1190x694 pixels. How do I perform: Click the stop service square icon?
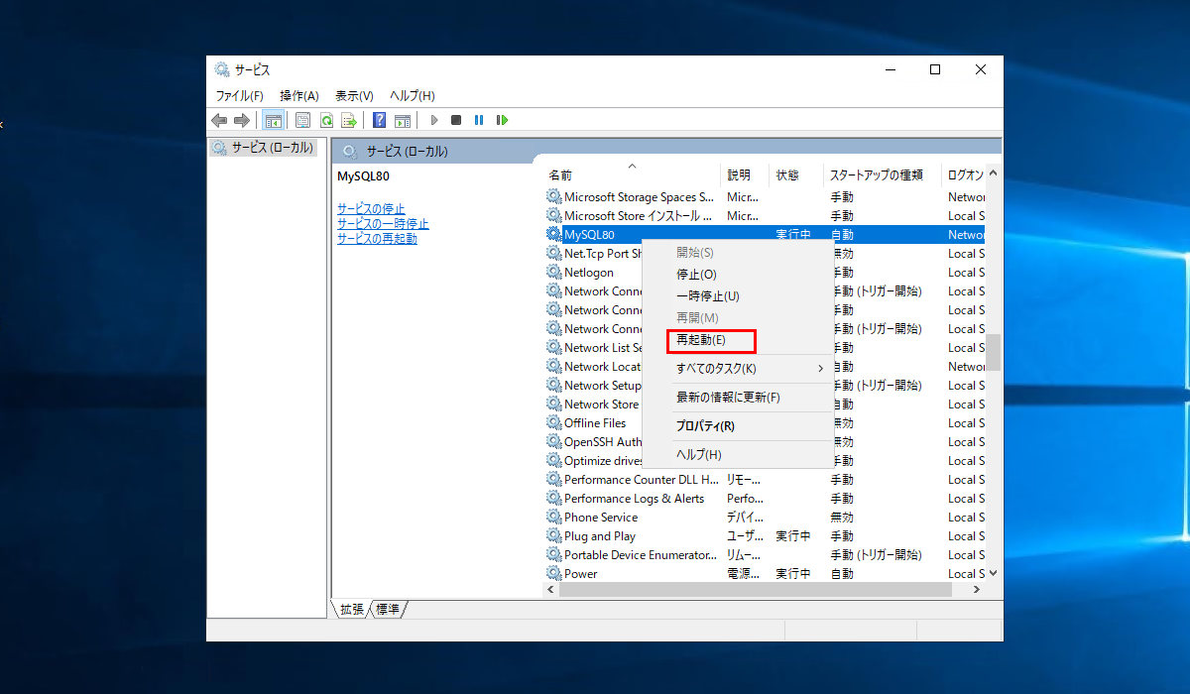(x=456, y=120)
